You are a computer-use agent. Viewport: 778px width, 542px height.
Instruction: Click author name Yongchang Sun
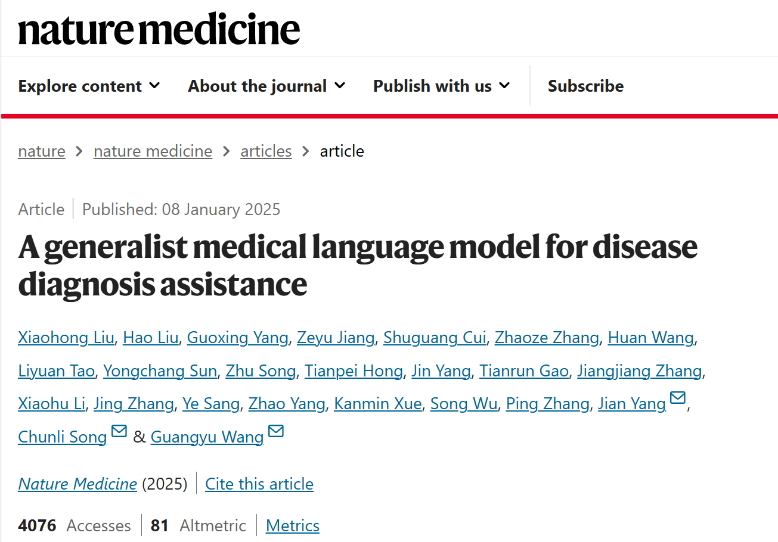click(160, 371)
